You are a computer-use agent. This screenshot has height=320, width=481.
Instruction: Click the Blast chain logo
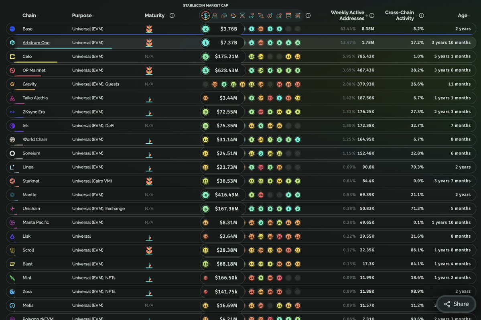(x=12, y=264)
